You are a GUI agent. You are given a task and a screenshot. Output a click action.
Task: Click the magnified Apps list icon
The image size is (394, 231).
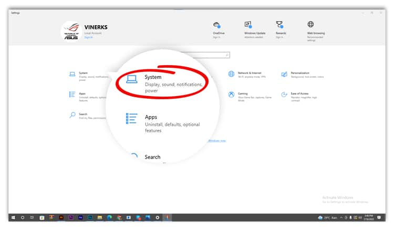pyautogui.click(x=131, y=119)
